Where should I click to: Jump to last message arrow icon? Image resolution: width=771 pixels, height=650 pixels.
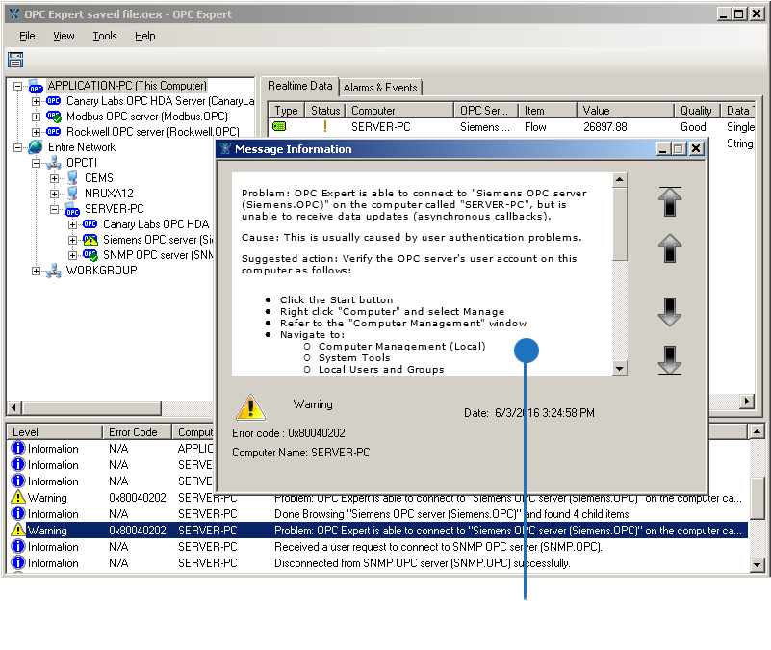pos(670,358)
